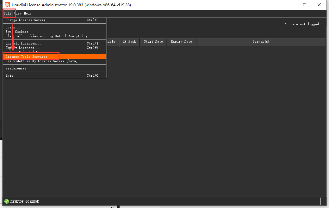The width and height of the screenshot is (329, 208).
Task: Minimize the License Administrator window
Action: 290,5
